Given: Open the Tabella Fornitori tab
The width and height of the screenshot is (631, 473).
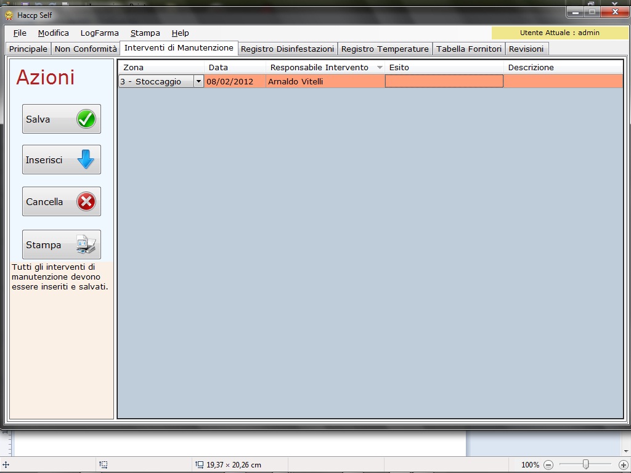Looking at the screenshot, I should click(x=469, y=49).
